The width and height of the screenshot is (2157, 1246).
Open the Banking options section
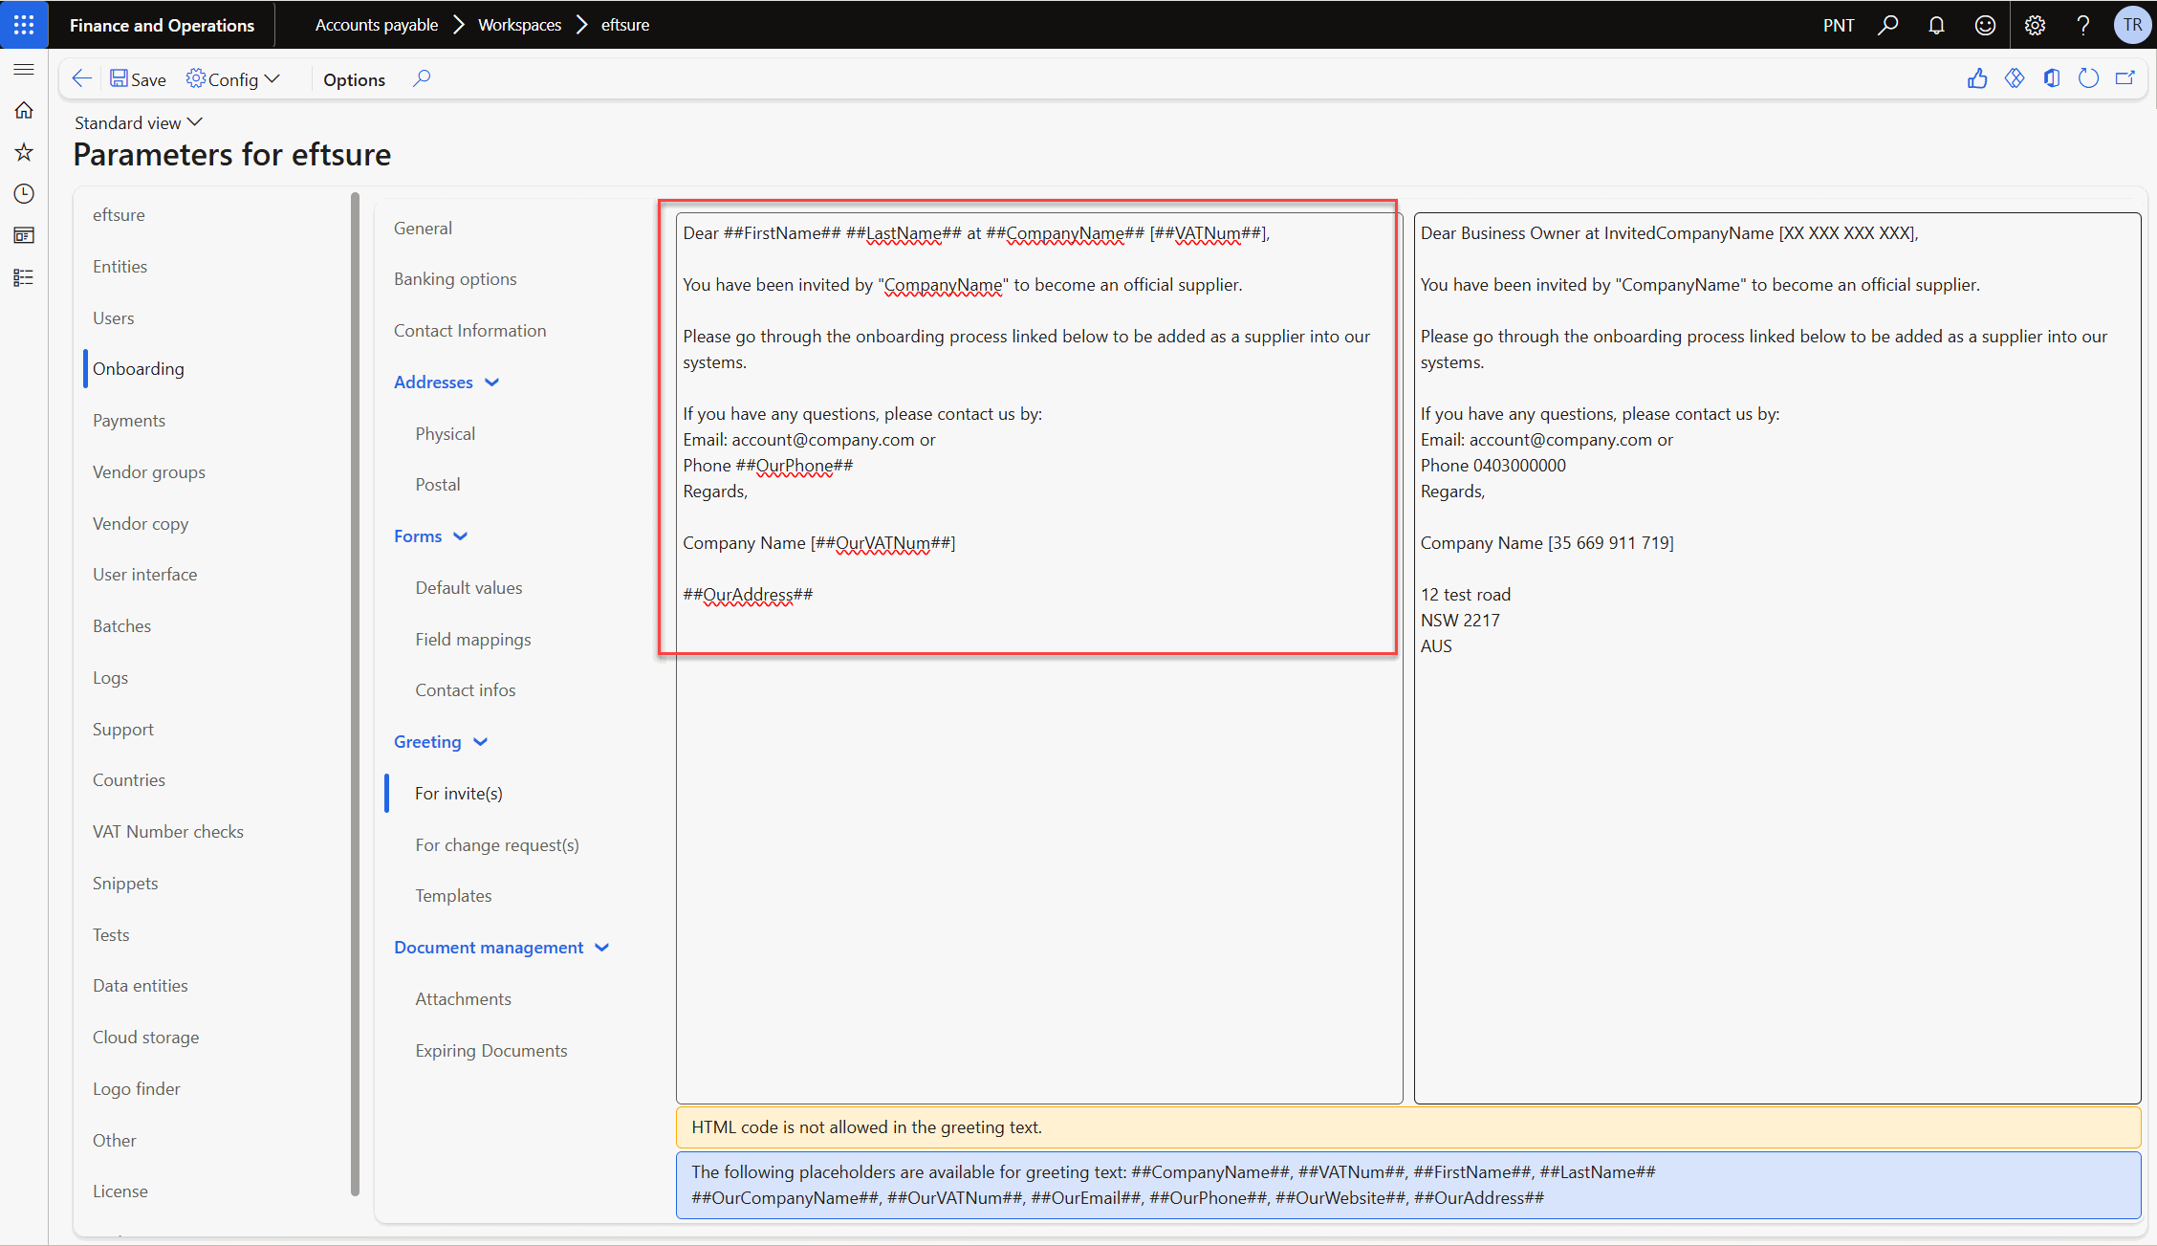[455, 279]
